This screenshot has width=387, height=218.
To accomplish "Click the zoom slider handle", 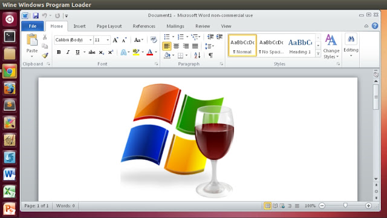I will (x=345, y=205).
